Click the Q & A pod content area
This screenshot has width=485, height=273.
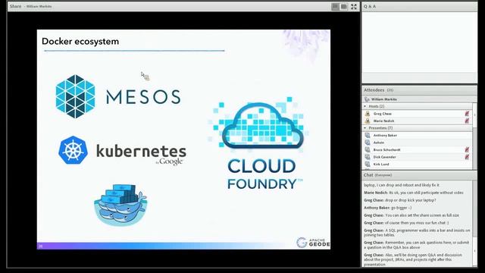(419, 42)
